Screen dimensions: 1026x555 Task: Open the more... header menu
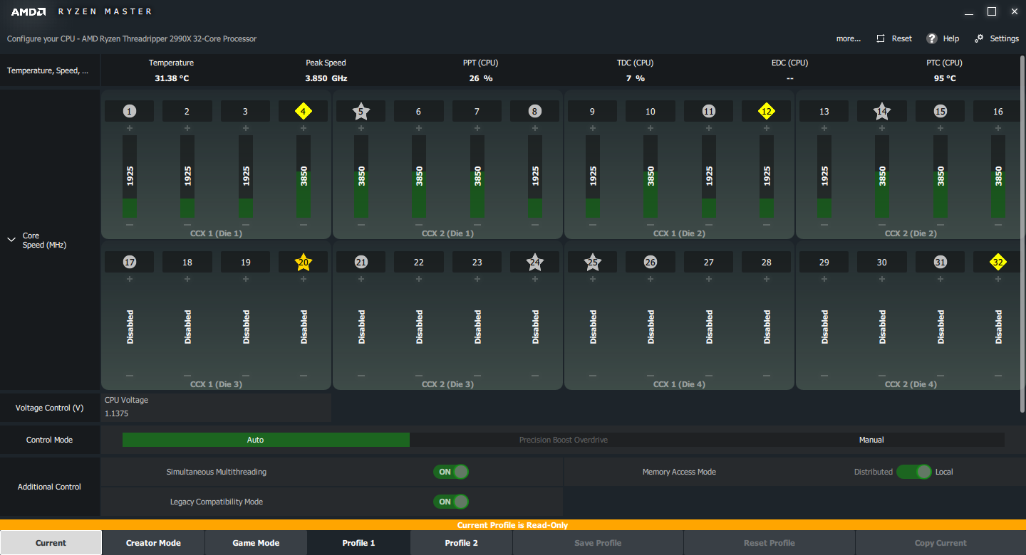[848, 38]
